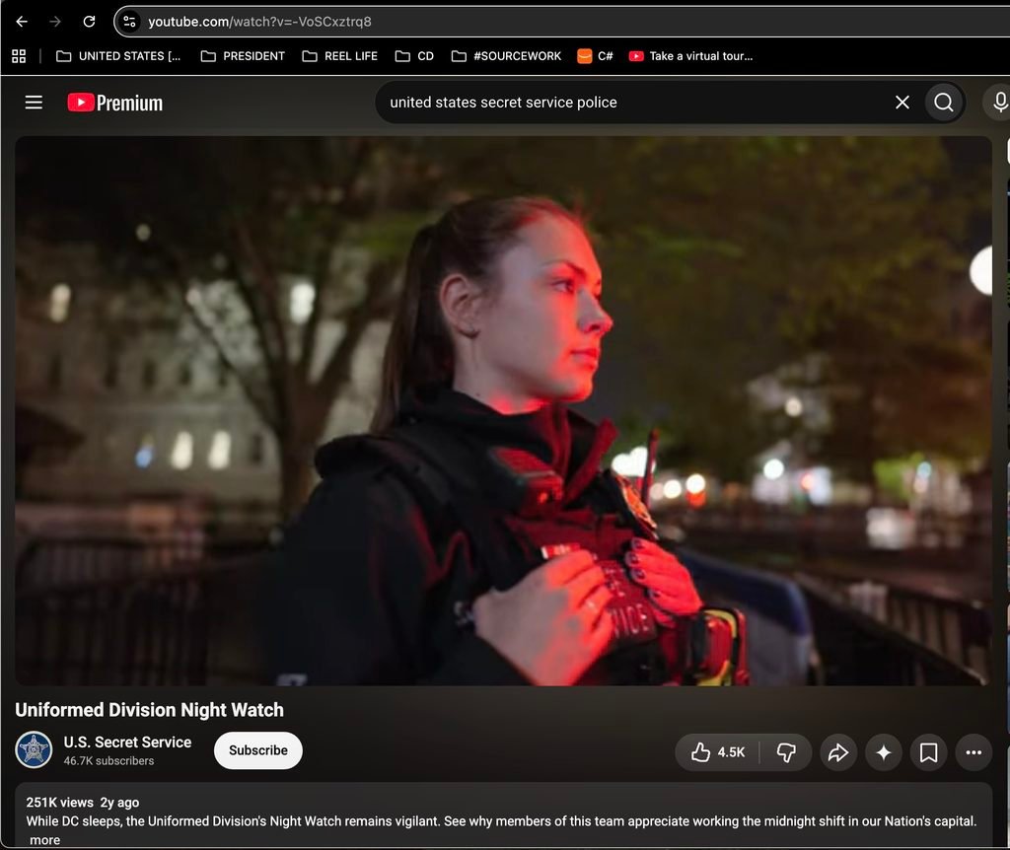Reload the page with the refresh icon
The width and height of the screenshot is (1010, 850).
(x=89, y=22)
